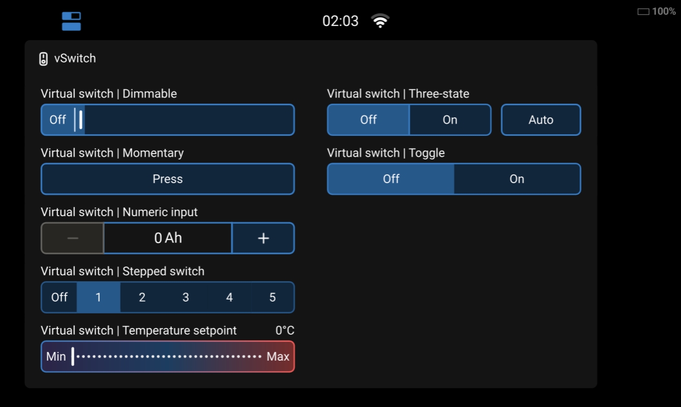This screenshot has width=681, height=407.
Task: Click the Temperature setpoint slider track
Action: 168,357
